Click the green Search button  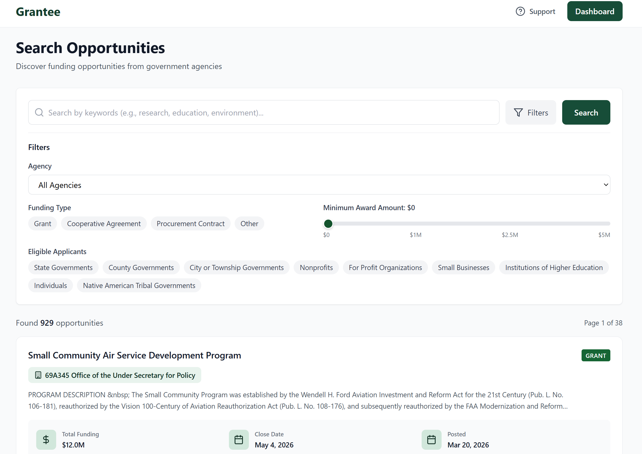point(586,112)
